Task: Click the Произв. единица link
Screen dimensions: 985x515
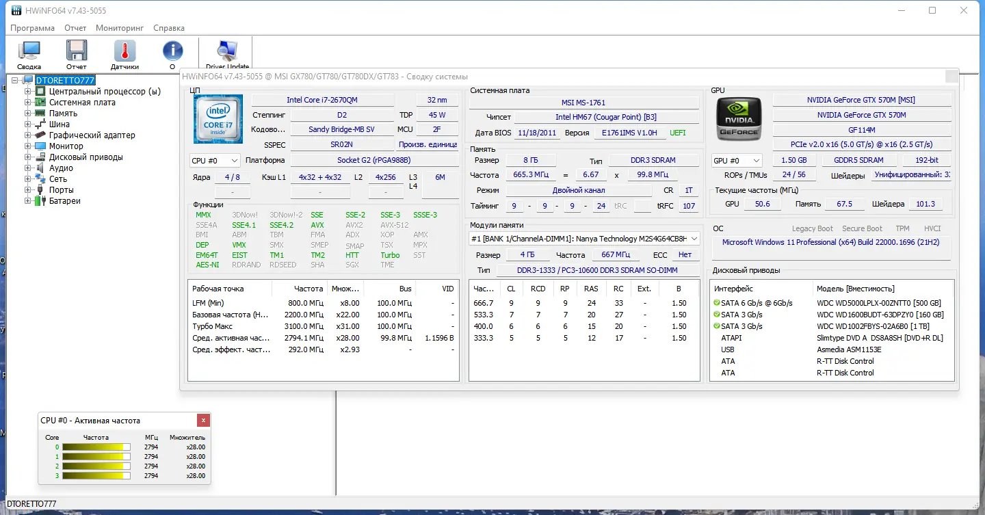Action: click(x=428, y=145)
